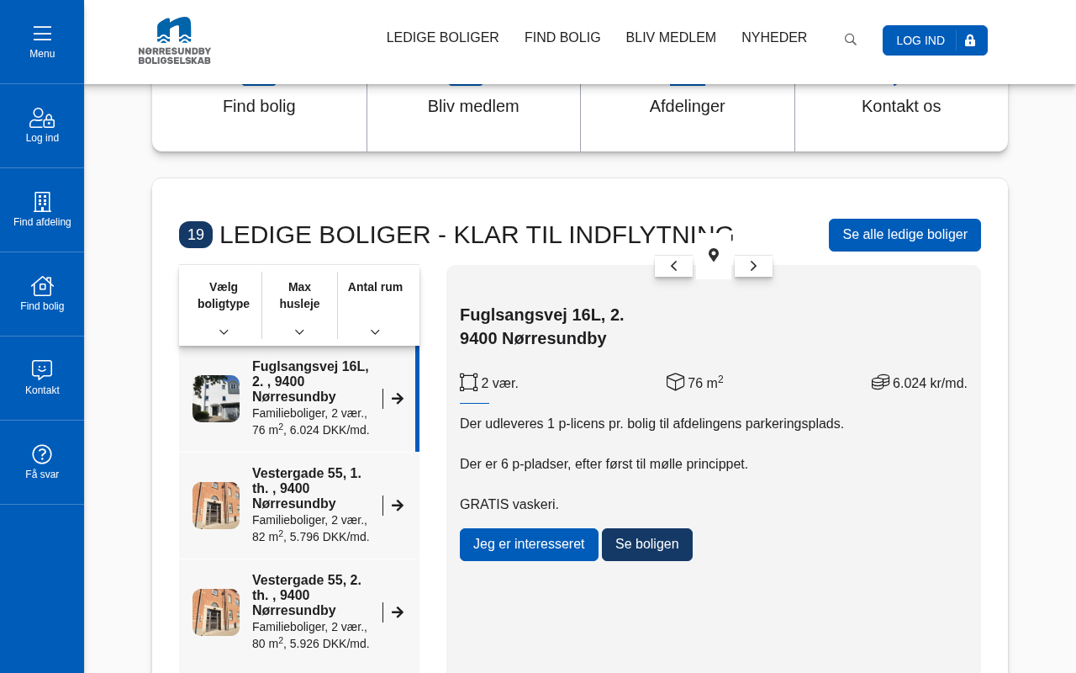This screenshot has height=673, width=1076.
Task: Open Find afdeling building icon
Action: [42, 202]
